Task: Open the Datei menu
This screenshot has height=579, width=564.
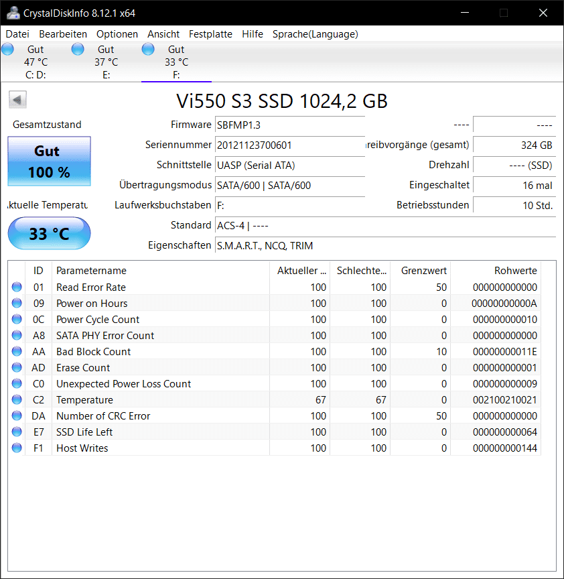Action: point(17,34)
